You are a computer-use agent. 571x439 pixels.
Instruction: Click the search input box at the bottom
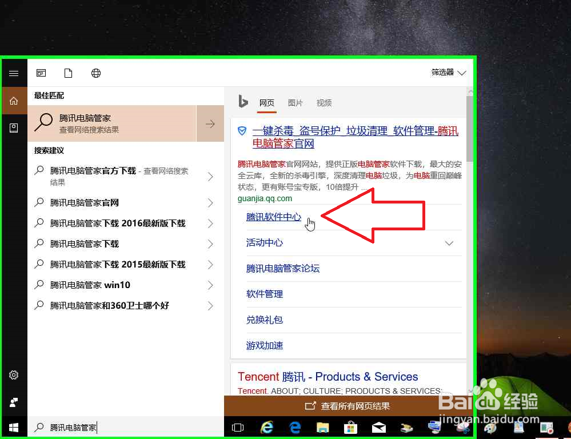(114, 427)
